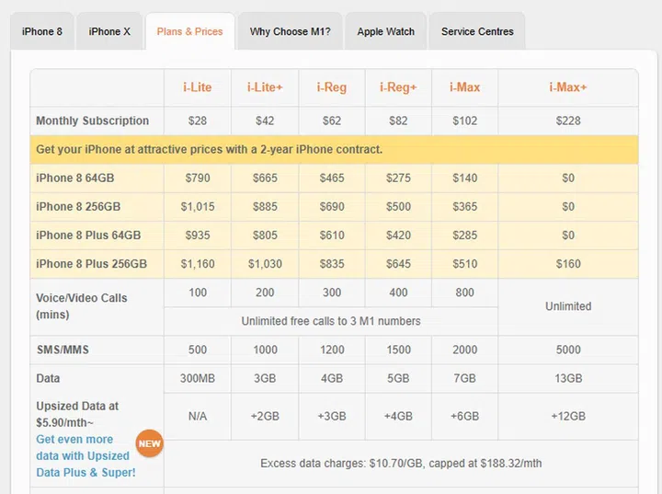Open the Why Choose M1? tab
This screenshot has height=494, width=662.
click(x=290, y=31)
